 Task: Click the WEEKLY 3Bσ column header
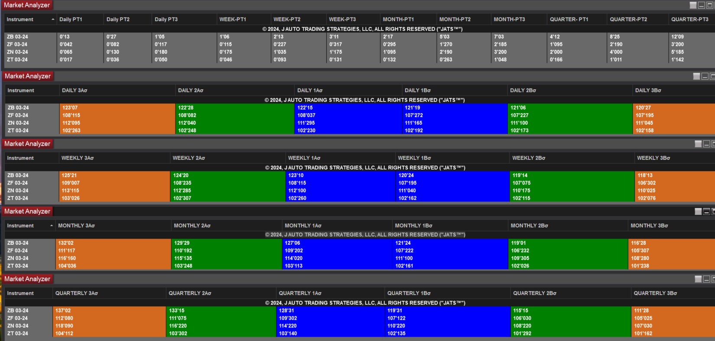pyautogui.click(x=675, y=158)
